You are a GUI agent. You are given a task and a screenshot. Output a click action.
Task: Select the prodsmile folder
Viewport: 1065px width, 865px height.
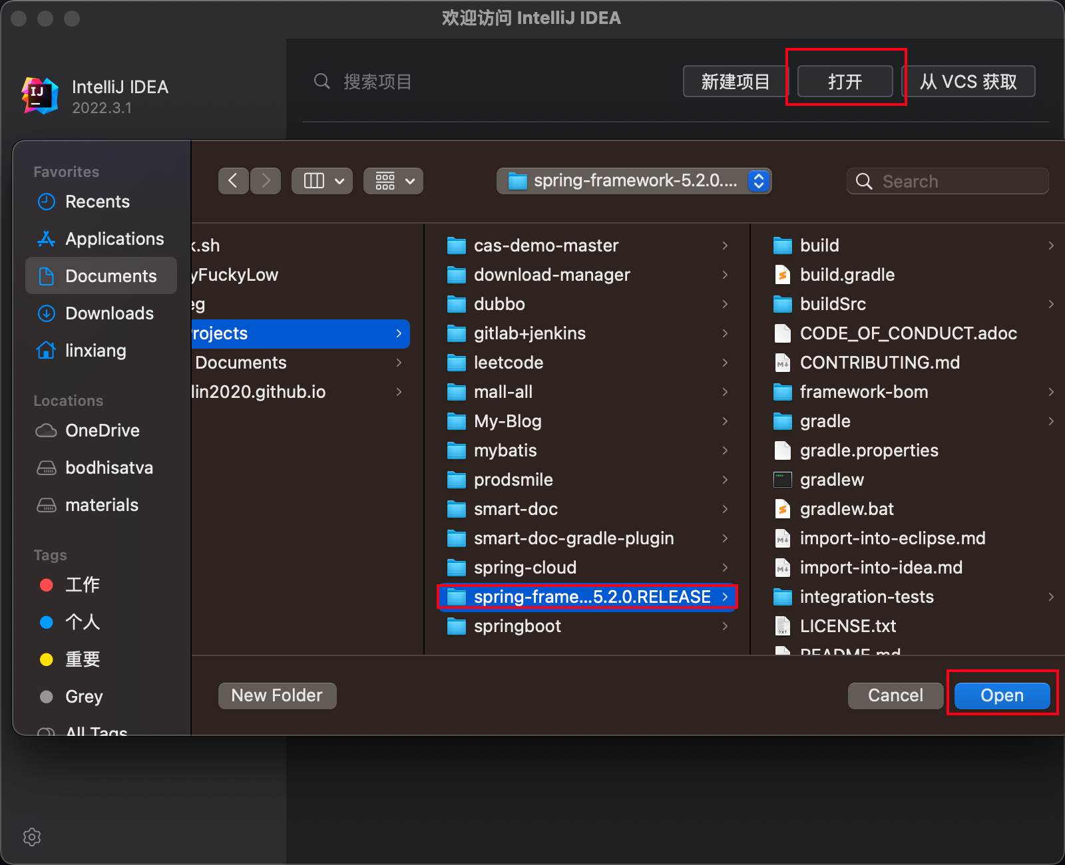[587, 480]
